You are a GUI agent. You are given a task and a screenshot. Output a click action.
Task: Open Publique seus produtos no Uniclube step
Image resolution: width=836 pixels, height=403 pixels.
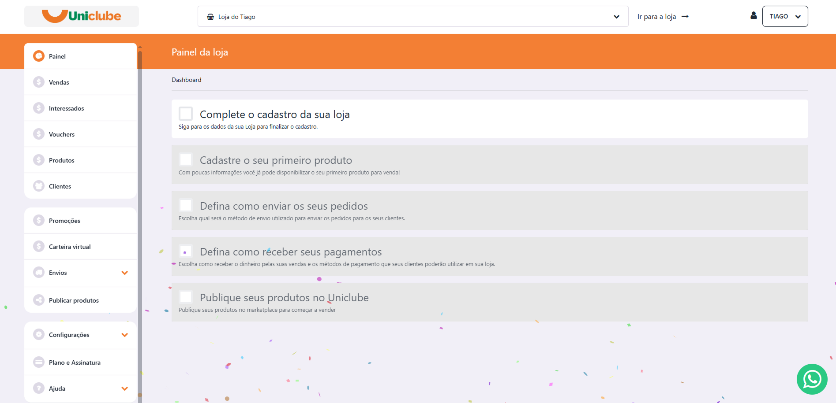(x=490, y=302)
